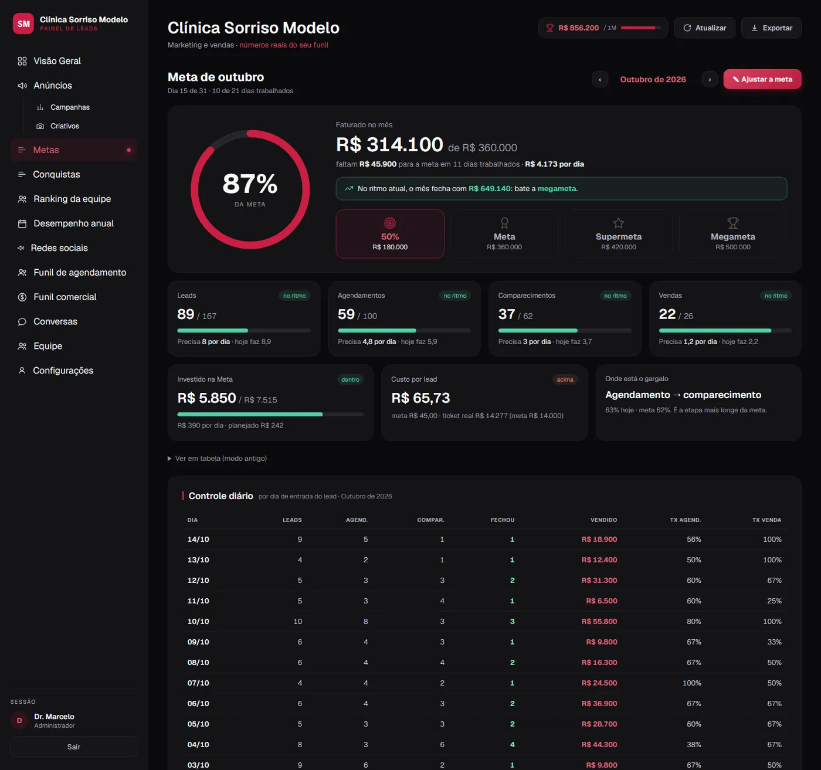Click the Conversas chat bubble icon
Viewport: 821px width, 770px height.
click(22, 322)
